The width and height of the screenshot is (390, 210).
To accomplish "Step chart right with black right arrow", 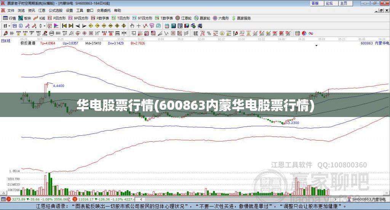I will (84, 26).
